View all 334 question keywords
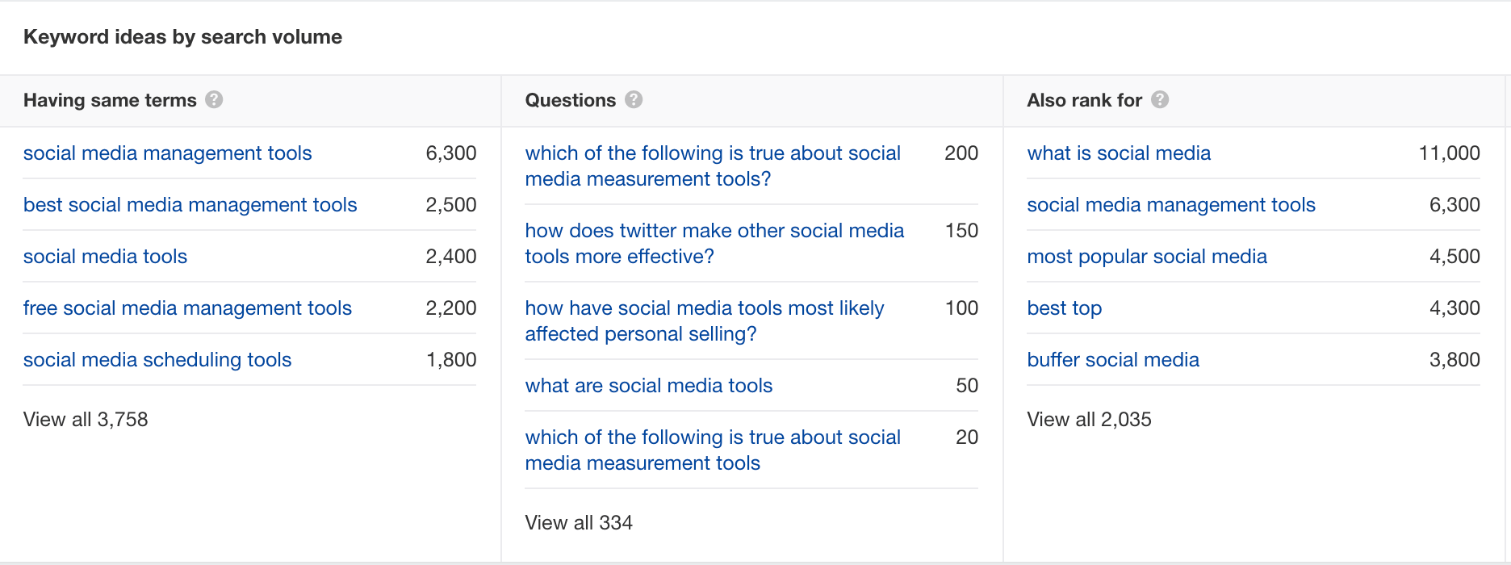This screenshot has width=1511, height=565. click(x=578, y=523)
